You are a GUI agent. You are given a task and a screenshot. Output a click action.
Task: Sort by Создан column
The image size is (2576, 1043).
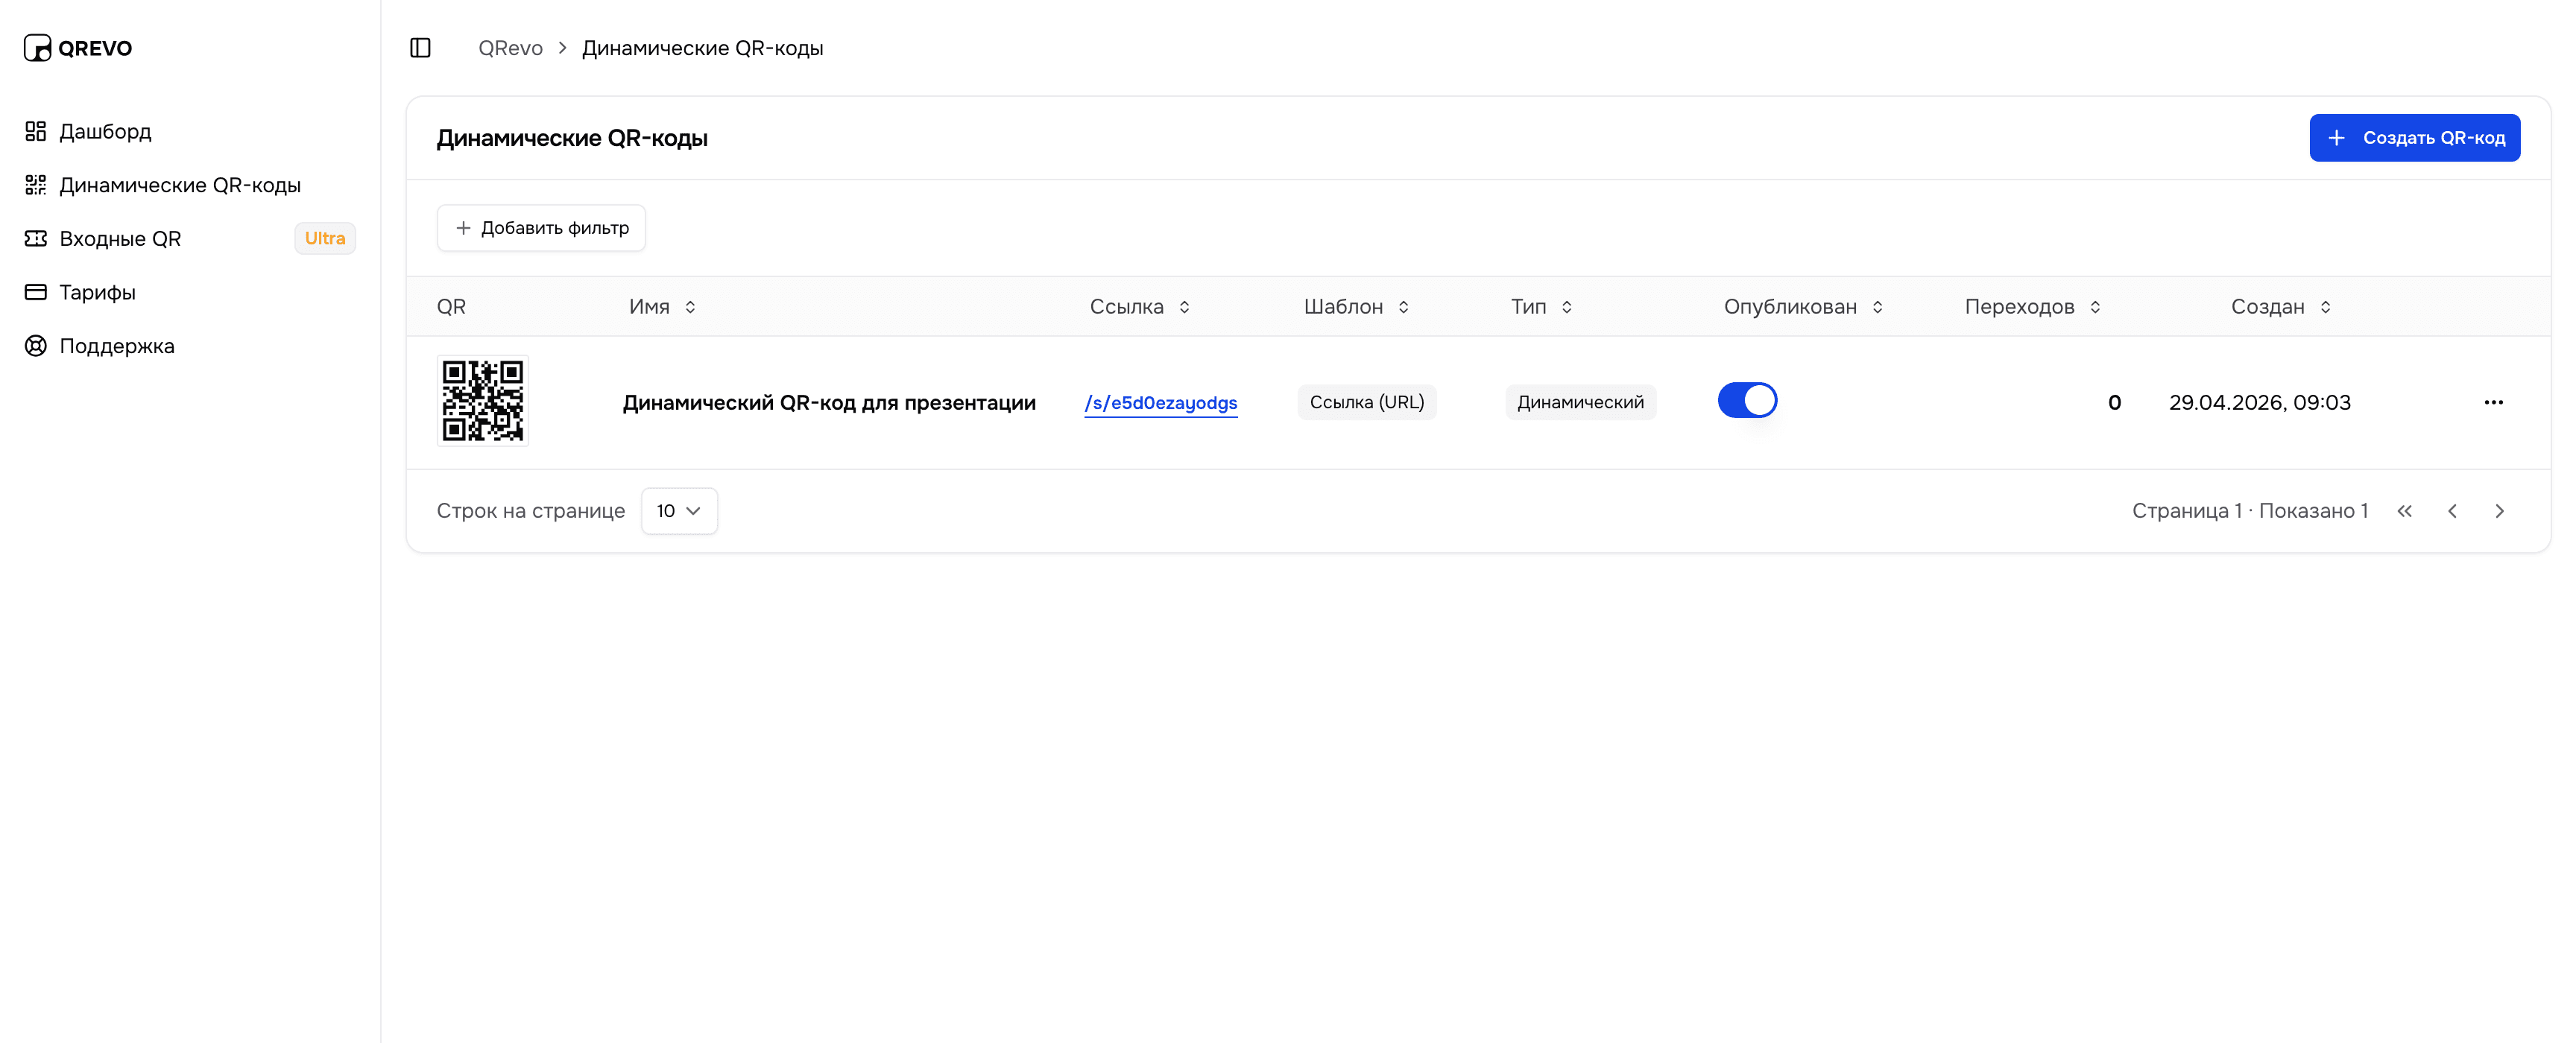coord(2280,307)
